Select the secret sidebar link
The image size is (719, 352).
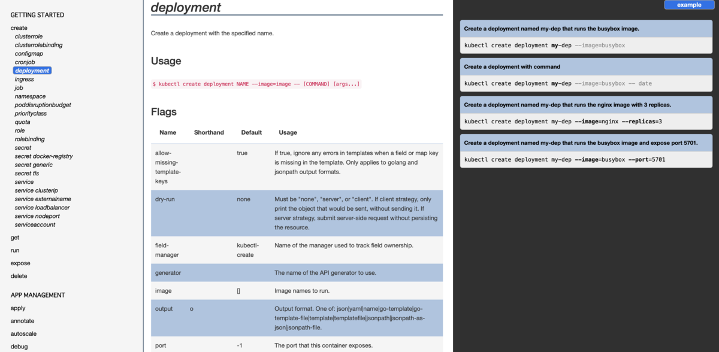click(x=23, y=147)
